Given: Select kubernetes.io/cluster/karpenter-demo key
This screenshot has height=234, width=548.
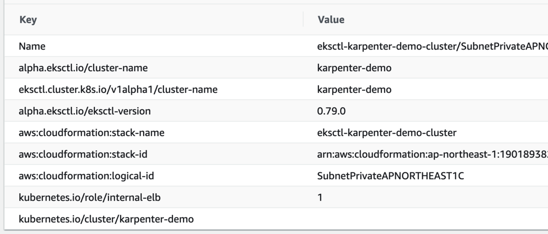Looking at the screenshot, I should [x=106, y=219].
